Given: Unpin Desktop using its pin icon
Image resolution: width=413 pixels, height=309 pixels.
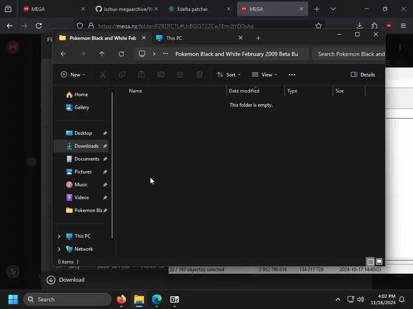Looking at the screenshot, I should pyautogui.click(x=105, y=133).
